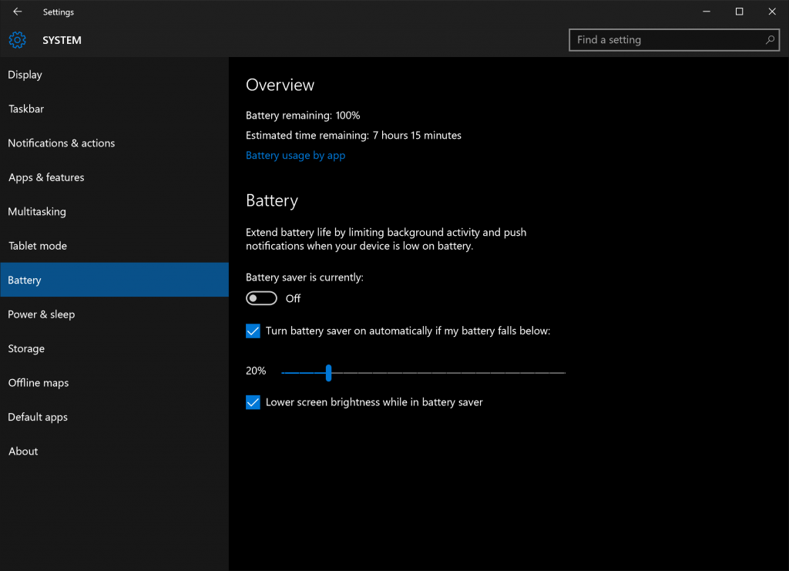This screenshot has height=571, width=789.
Task: Go to Power & sleep settings
Action: (41, 314)
